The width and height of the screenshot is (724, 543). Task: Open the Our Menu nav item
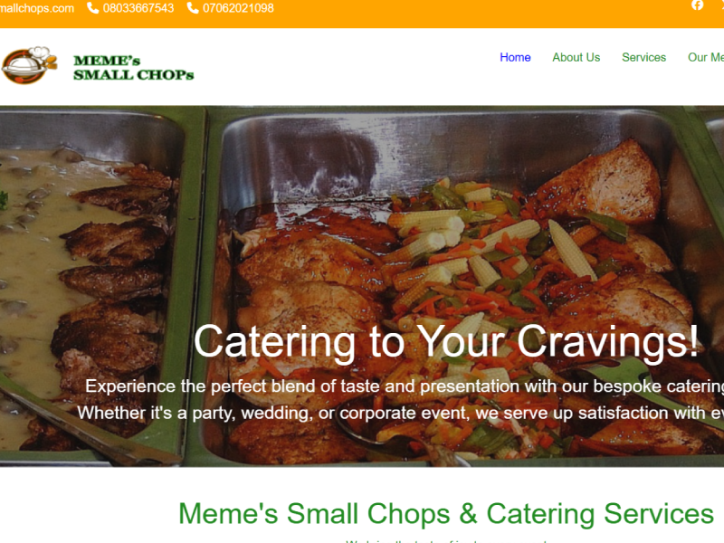pyautogui.click(x=706, y=57)
